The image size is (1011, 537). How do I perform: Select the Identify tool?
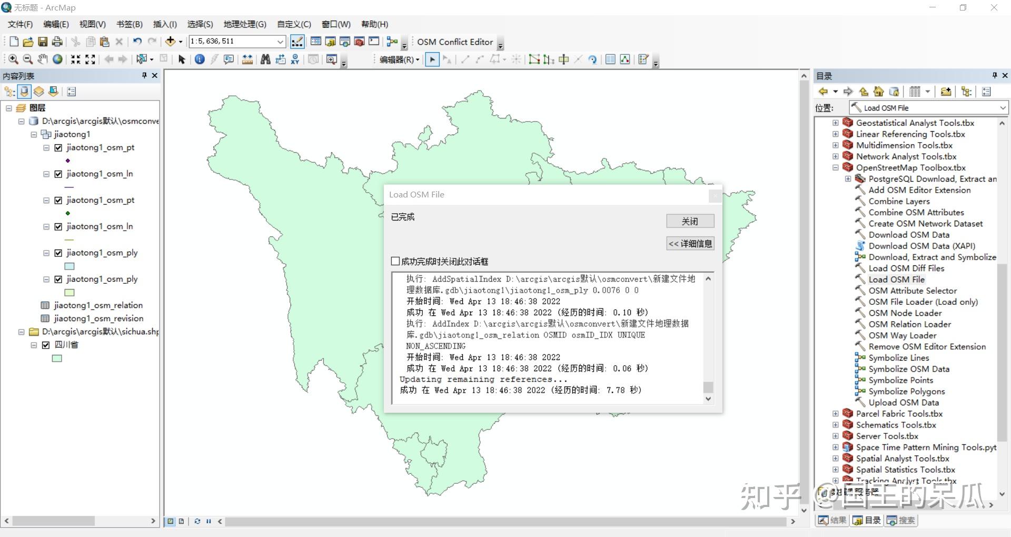click(200, 59)
